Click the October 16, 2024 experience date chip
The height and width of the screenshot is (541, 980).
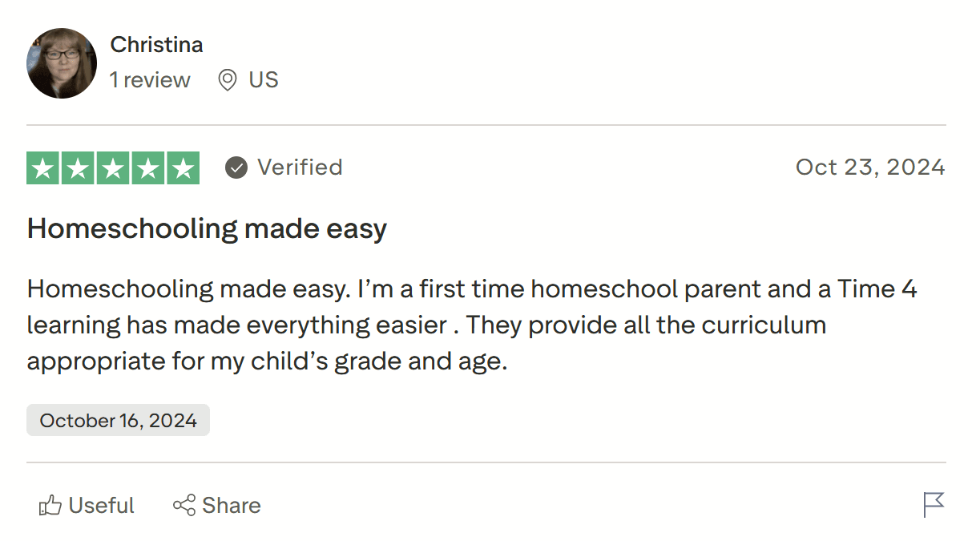117,419
